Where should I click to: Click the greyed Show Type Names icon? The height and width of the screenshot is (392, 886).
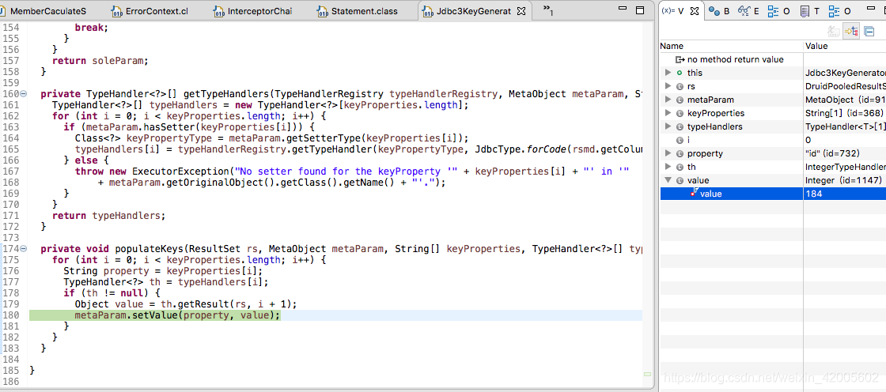pos(834,32)
